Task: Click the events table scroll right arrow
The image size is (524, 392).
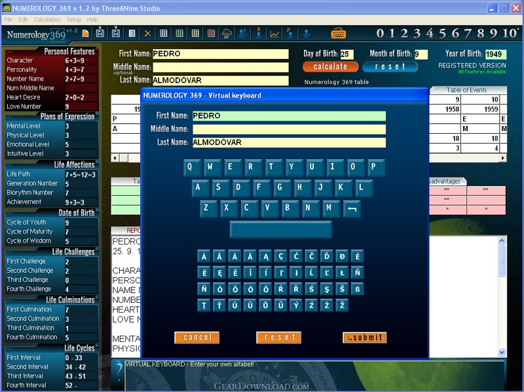Action: click(x=502, y=157)
